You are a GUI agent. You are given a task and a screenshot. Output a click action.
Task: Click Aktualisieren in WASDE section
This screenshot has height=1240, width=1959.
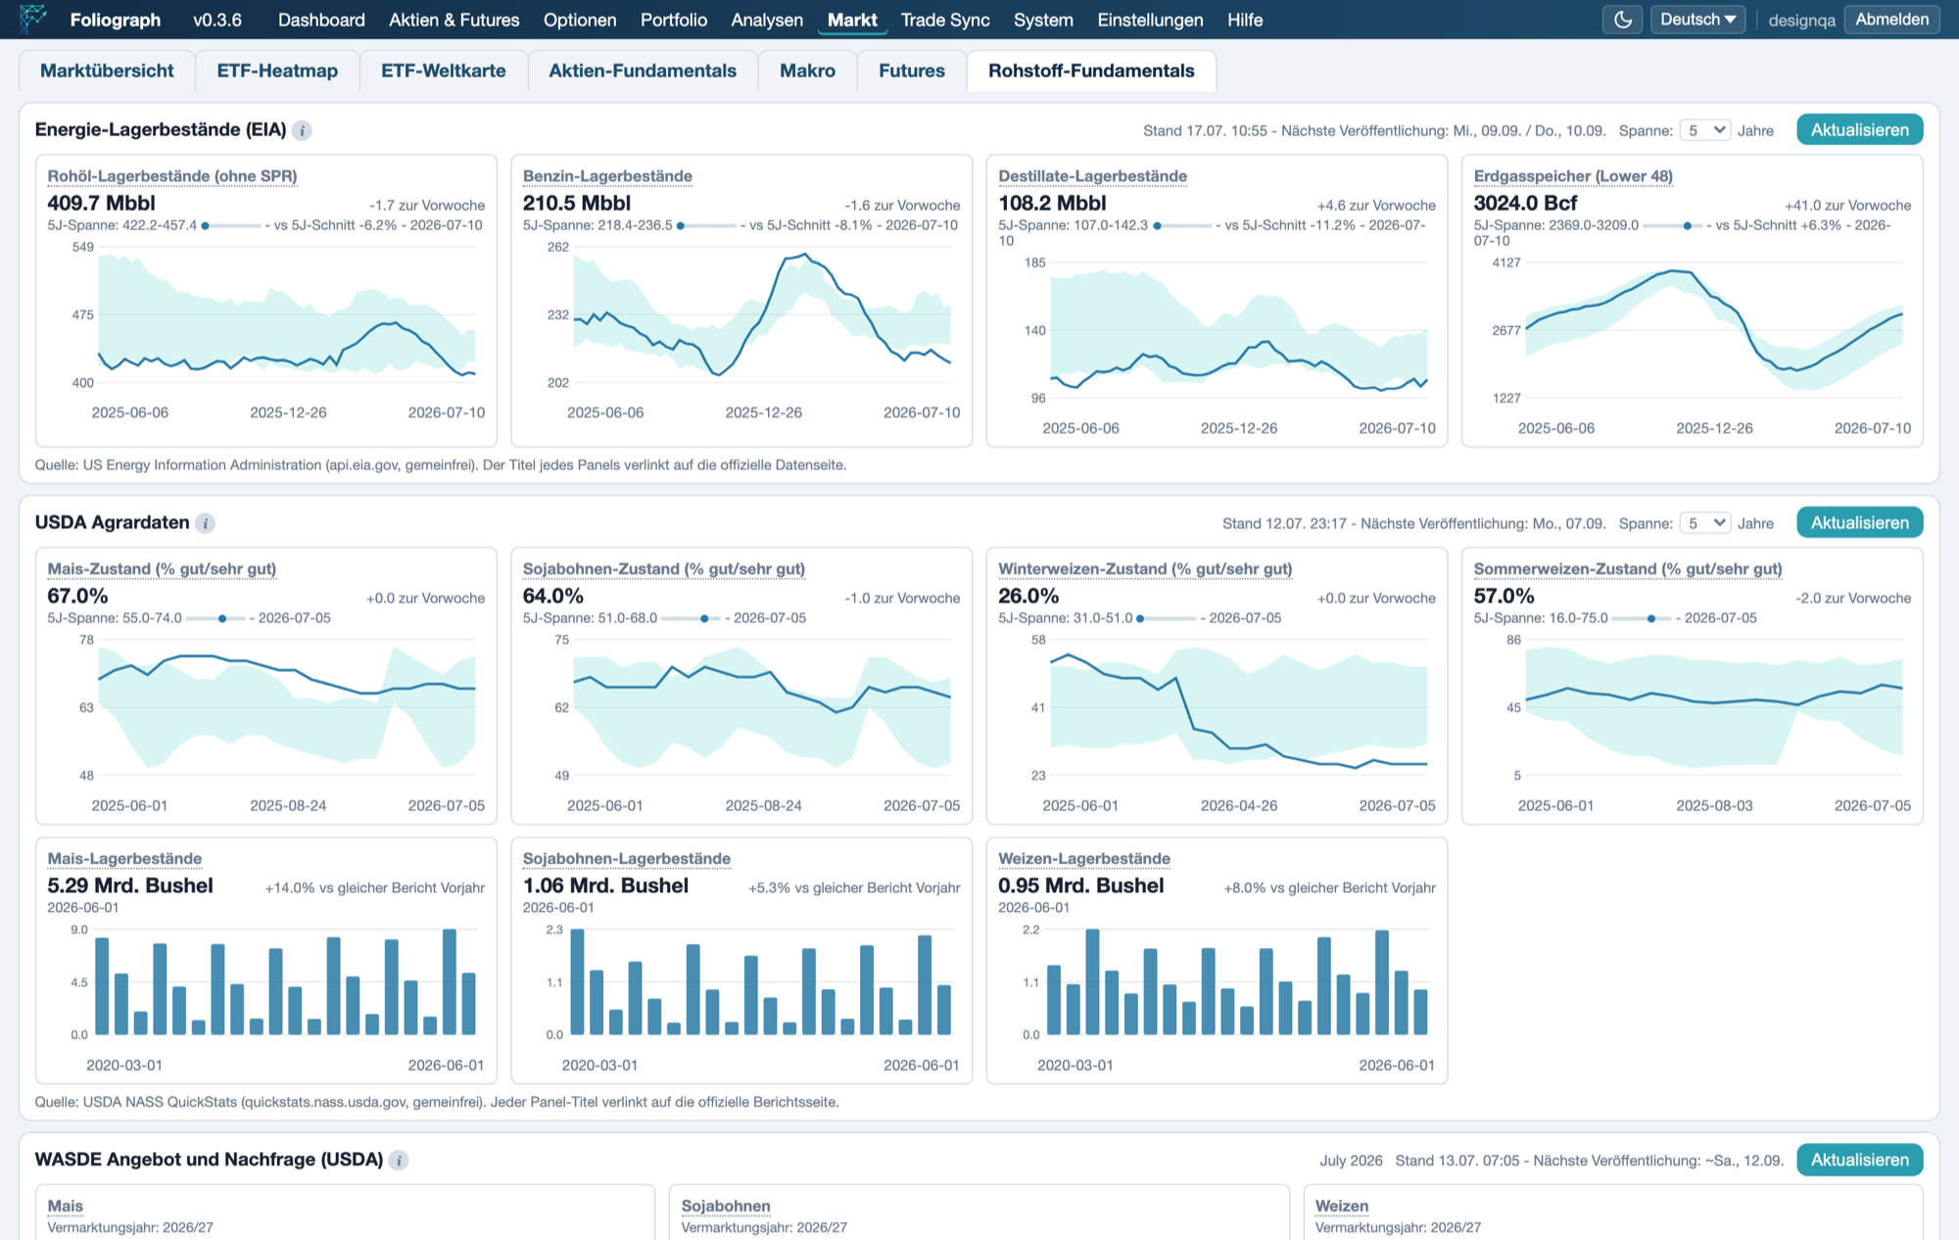(1859, 1160)
